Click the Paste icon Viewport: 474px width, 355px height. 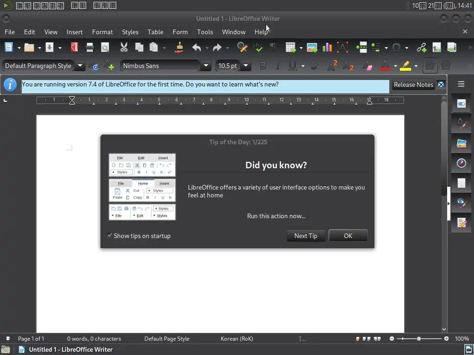(x=154, y=48)
